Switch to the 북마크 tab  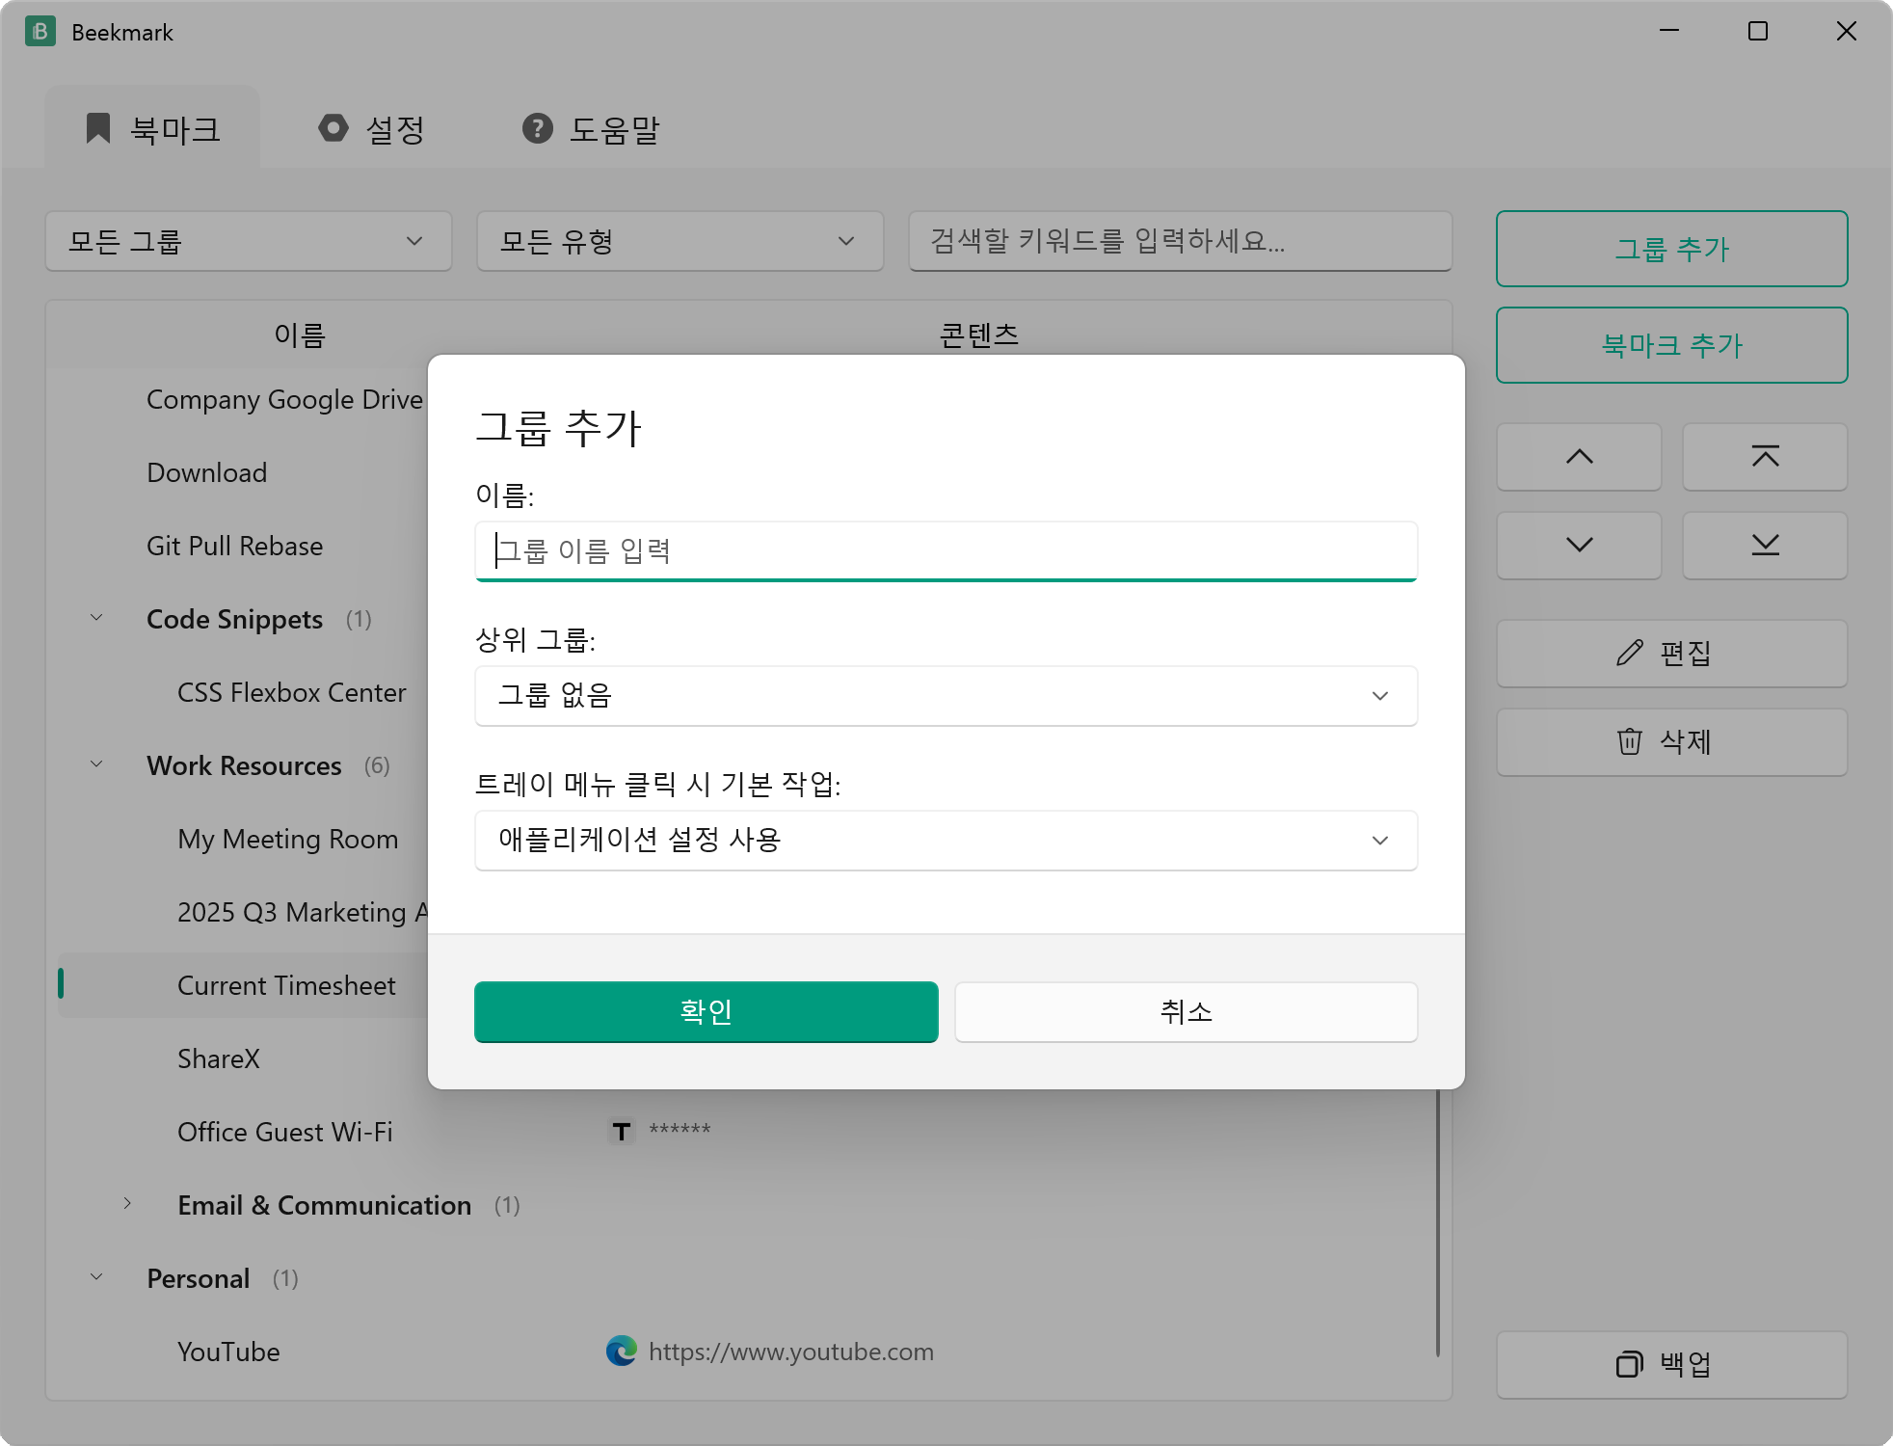(x=152, y=127)
